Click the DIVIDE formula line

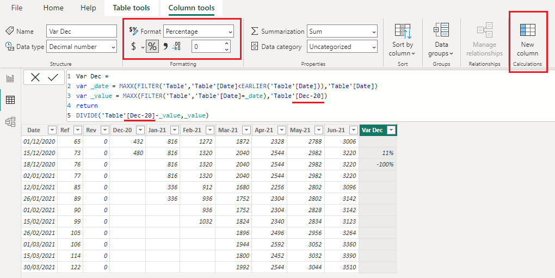point(143,115)
